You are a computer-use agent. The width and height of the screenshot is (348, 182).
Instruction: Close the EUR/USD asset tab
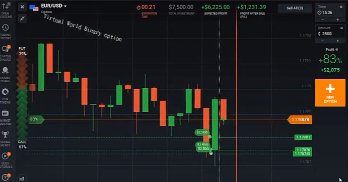coord(22,7)
